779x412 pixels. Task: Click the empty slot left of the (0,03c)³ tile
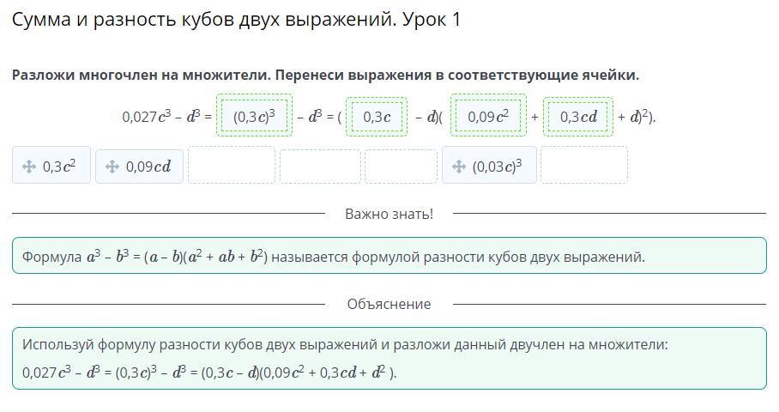[401, 167]
